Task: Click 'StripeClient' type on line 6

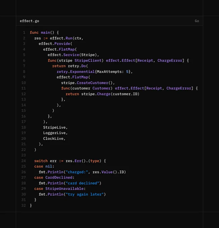Action: tap(88, 60)
